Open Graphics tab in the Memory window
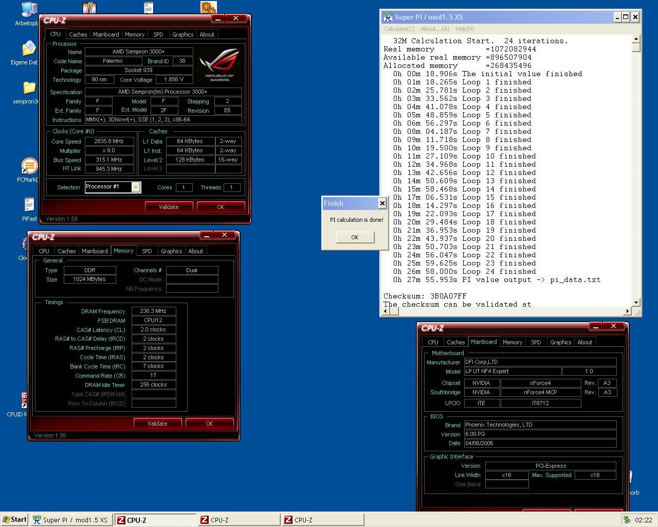The width and height of the screenshot is (658, 527). 172,251
